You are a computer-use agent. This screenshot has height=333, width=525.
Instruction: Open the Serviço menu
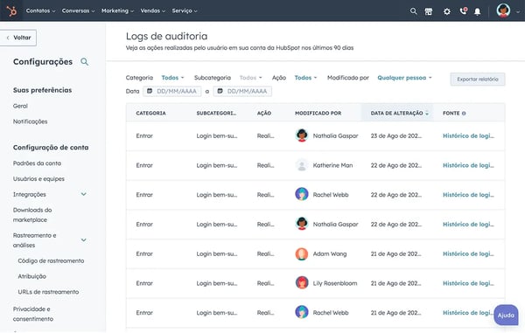185,10
